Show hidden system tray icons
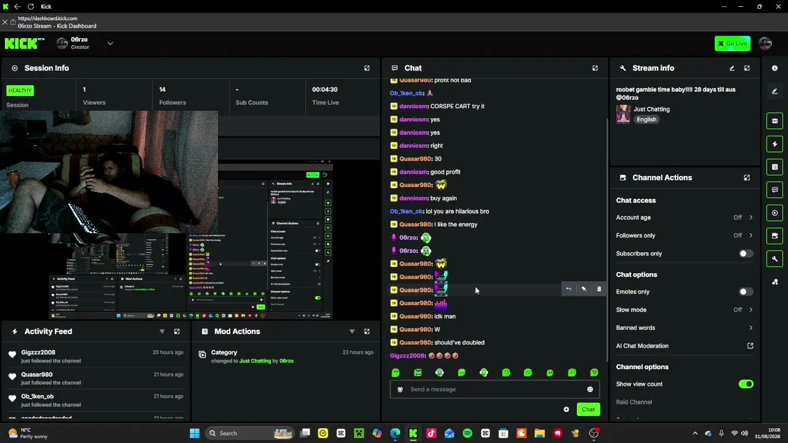The width and height of the screenshot is (788, 443). pyautogui.click(x=695, y=433)
